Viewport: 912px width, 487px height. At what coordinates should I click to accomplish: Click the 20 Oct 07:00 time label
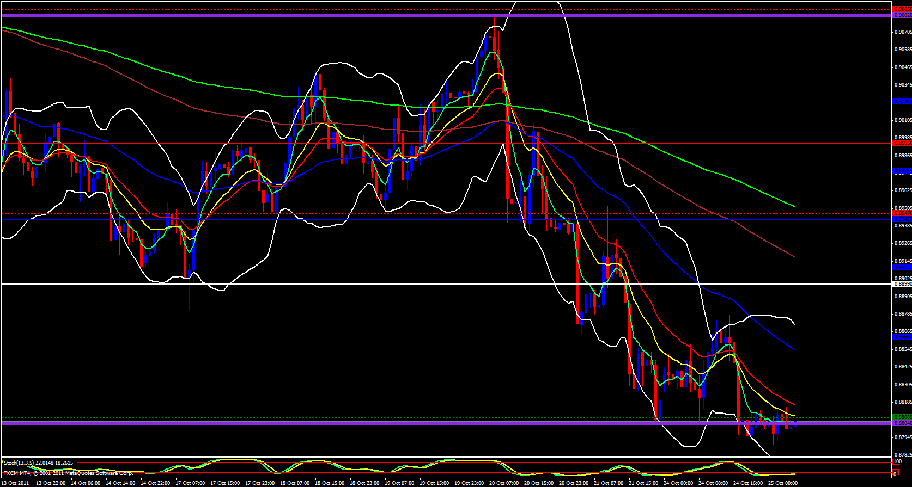pyautogui.click(x=504, y=483)
